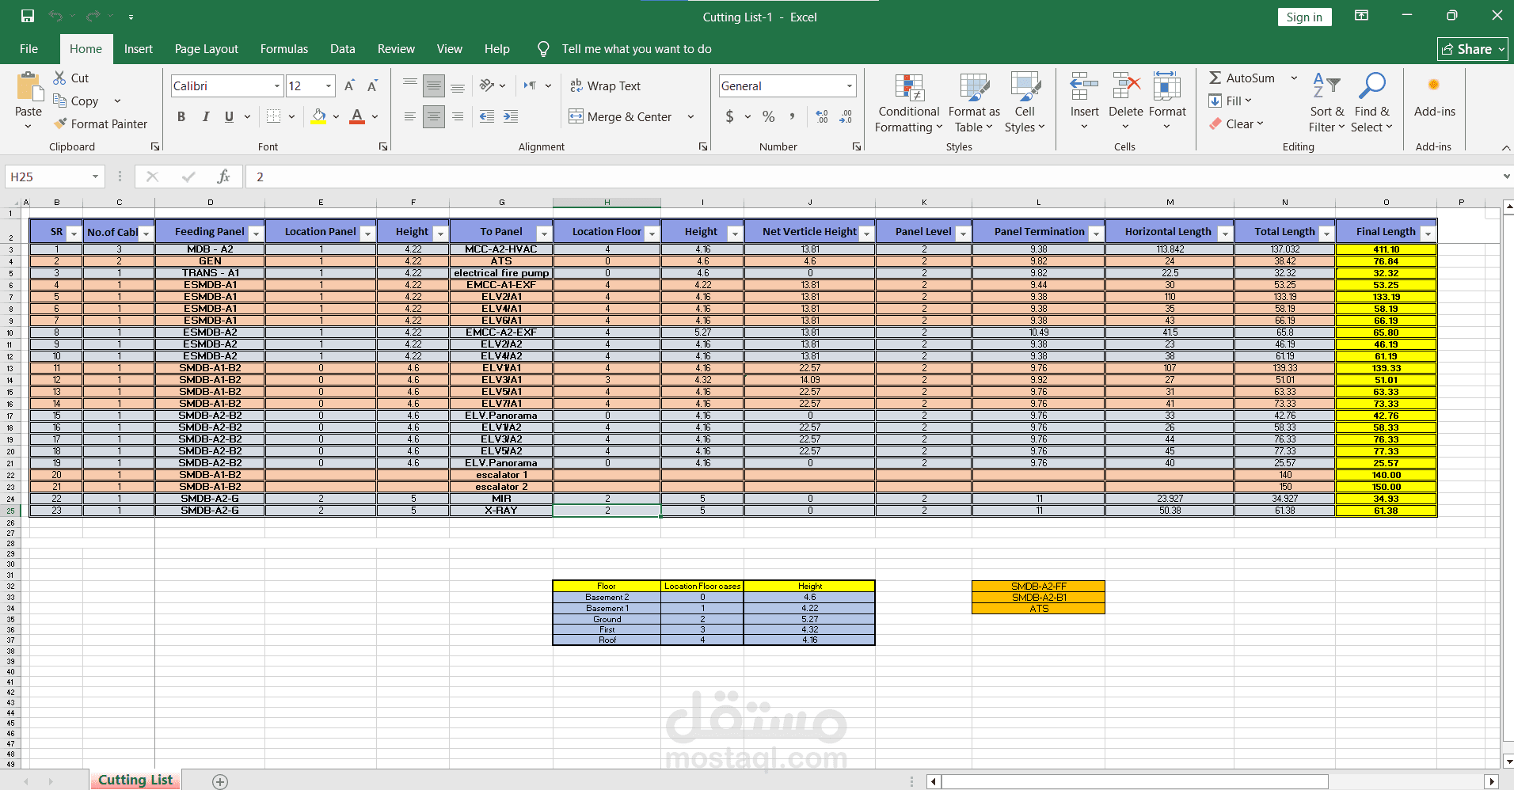Click Merge & Center

click(x=621, y=116)
